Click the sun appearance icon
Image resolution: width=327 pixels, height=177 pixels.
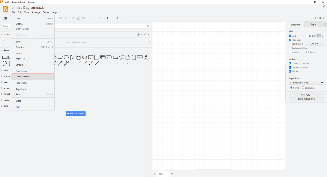[324, 6]
